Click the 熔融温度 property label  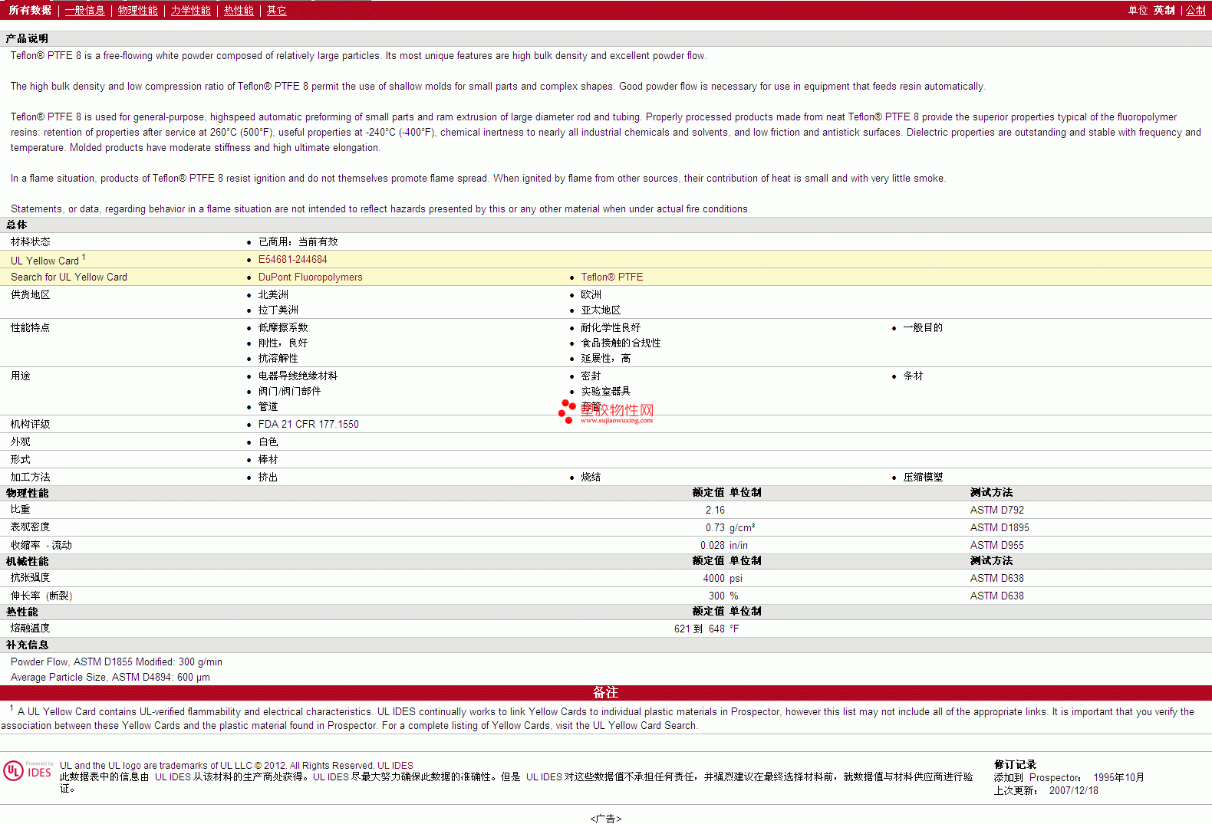pos(30,629)
